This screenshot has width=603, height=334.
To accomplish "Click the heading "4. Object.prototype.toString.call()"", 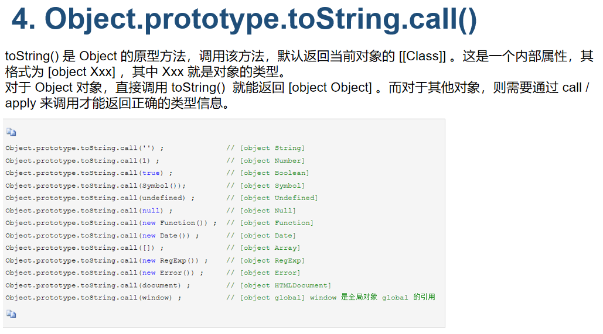I will pos(244,19).
